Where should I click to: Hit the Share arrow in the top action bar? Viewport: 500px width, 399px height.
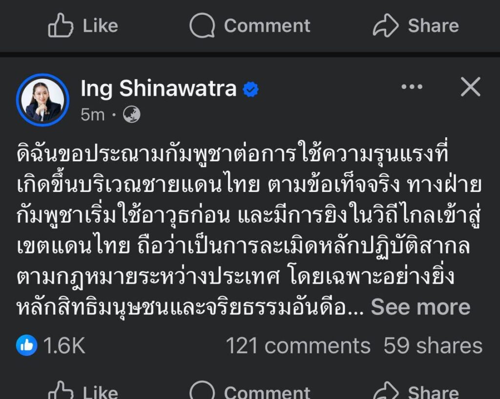386,25
